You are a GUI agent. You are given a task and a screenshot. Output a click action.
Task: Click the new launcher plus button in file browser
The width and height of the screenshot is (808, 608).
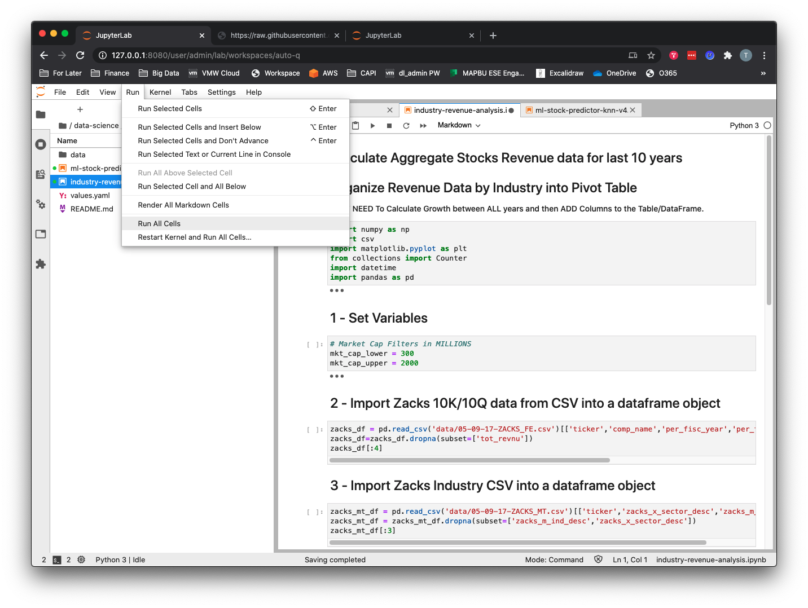pyautogui.click(x=80, y=109)
